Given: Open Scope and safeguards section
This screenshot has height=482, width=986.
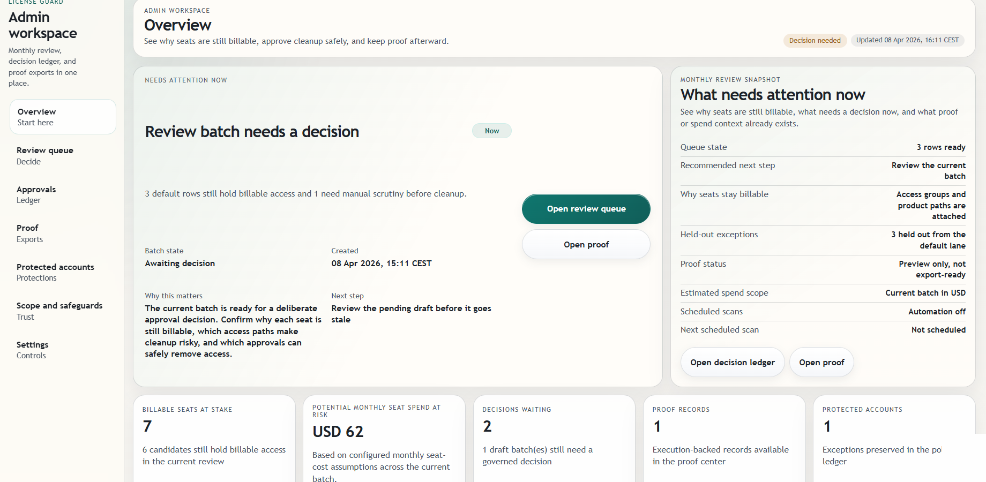Looking at the screenshot, I should click(x=59, y=311).
